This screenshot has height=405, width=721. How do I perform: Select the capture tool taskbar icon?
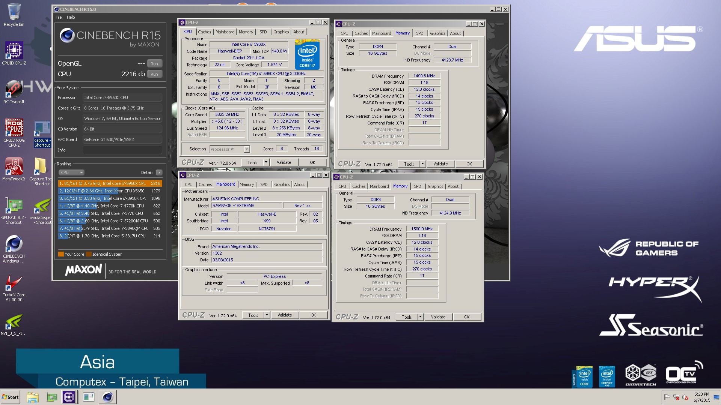point(89,397)
